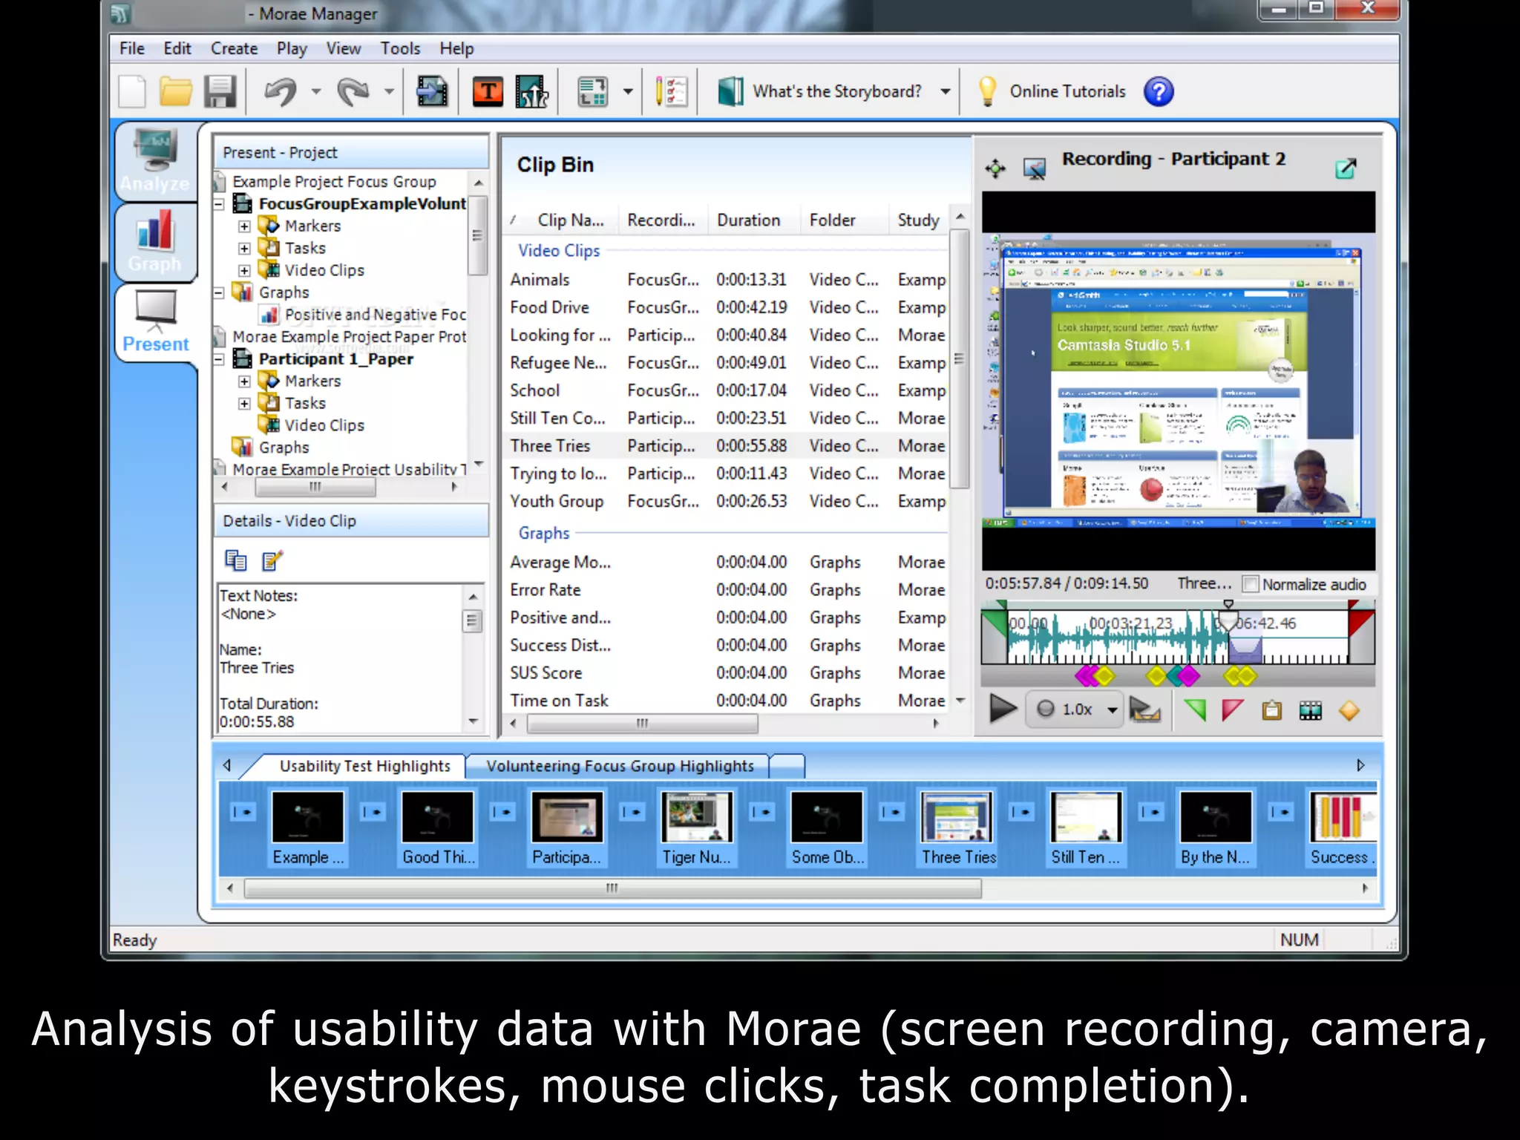
Task: Click the Undo arrow icon
Action: coord(281,92)
